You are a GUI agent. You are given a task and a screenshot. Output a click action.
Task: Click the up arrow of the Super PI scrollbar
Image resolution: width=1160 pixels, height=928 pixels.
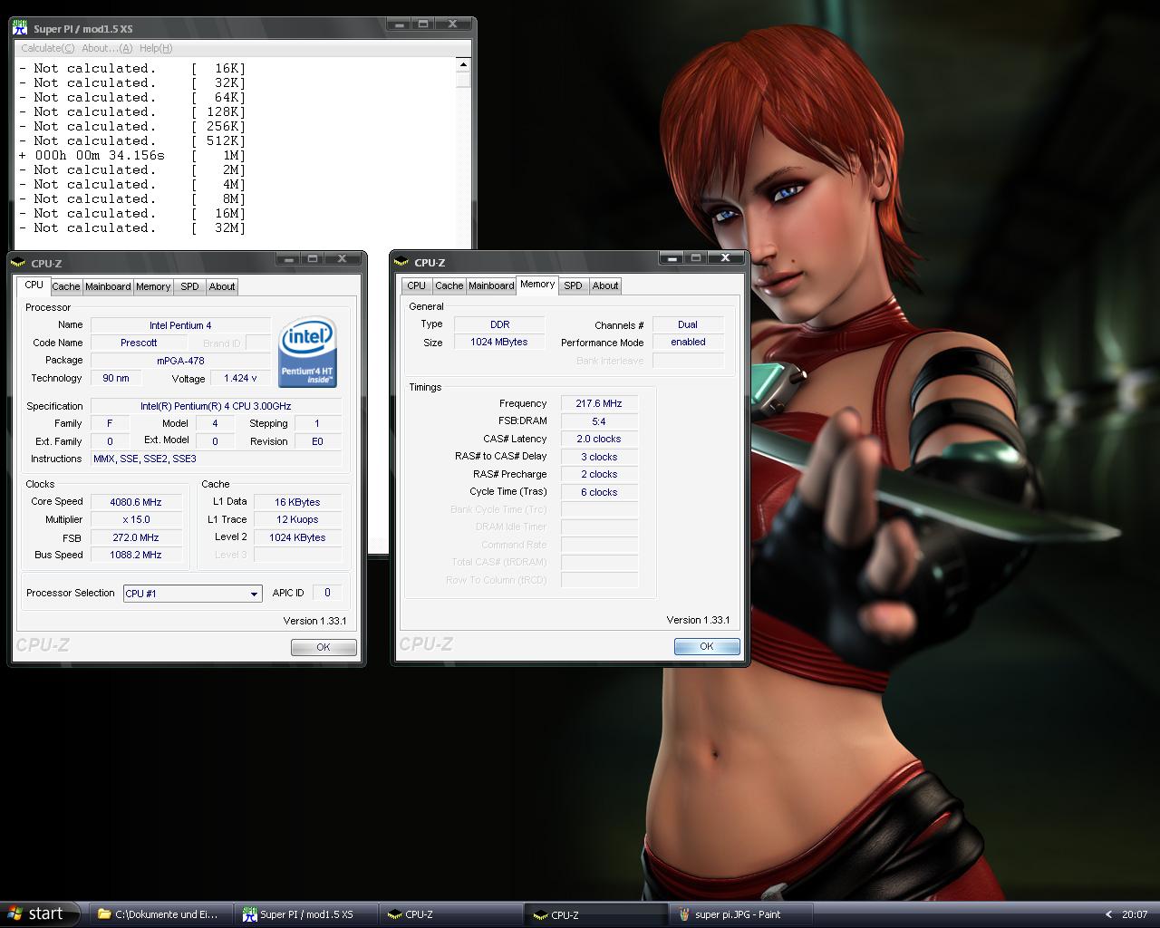tap(463, 65)
